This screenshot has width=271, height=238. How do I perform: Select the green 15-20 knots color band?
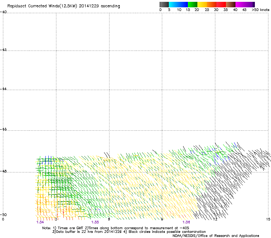point(193,4)
